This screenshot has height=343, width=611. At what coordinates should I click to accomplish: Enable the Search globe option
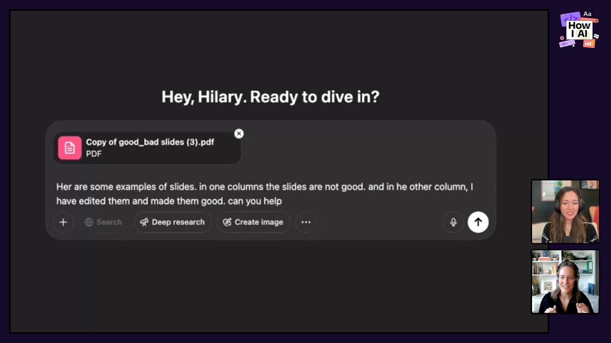point(103,222)
